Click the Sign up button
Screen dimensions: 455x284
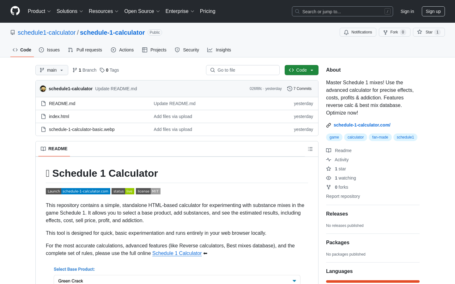433,11
